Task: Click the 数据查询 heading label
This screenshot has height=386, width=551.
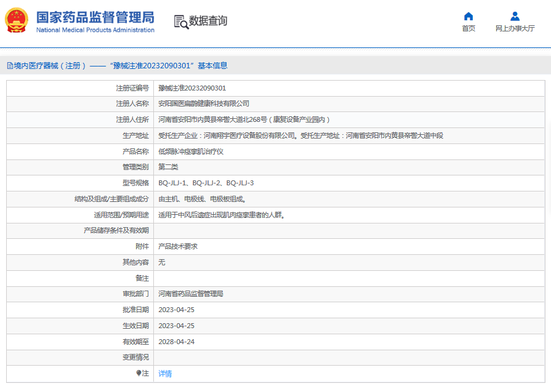Action: 208,21
